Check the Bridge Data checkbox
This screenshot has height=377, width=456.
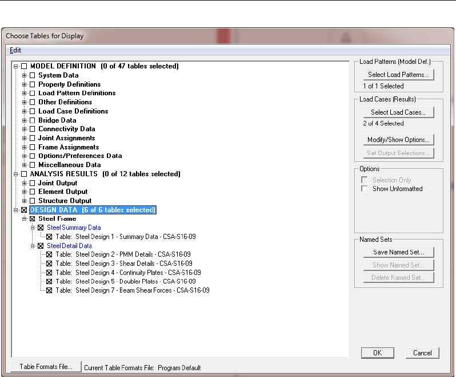(x=32, y=120)
